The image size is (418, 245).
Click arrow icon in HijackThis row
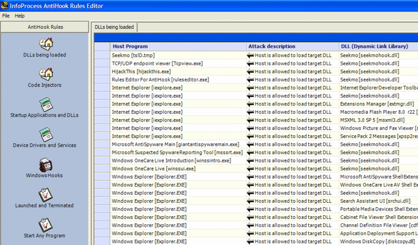point(250,72)
